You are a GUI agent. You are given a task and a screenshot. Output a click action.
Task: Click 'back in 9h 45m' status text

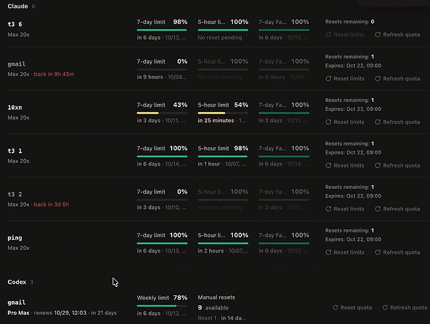(x=54, y=74)
